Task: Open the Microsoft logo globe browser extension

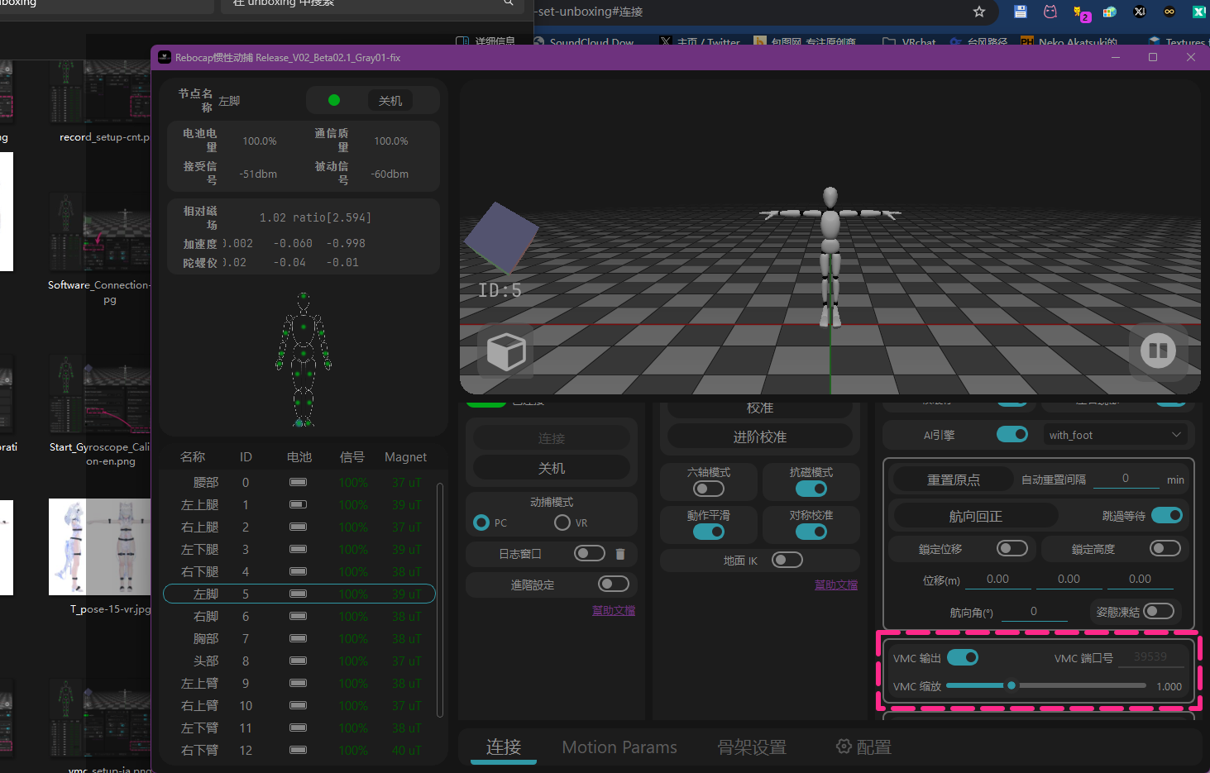Action: (1110, 12)
